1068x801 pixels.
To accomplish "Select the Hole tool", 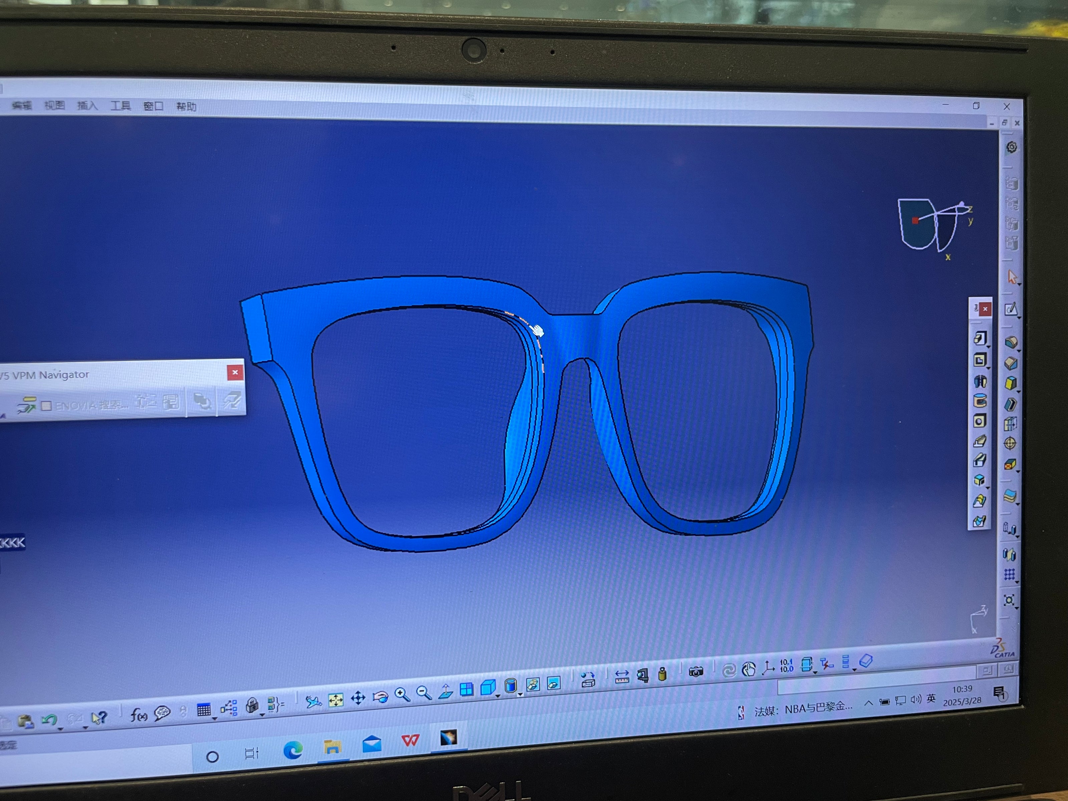I will tap(979, 421).
